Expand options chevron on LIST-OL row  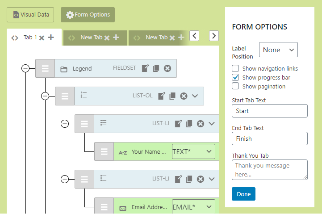195,96
